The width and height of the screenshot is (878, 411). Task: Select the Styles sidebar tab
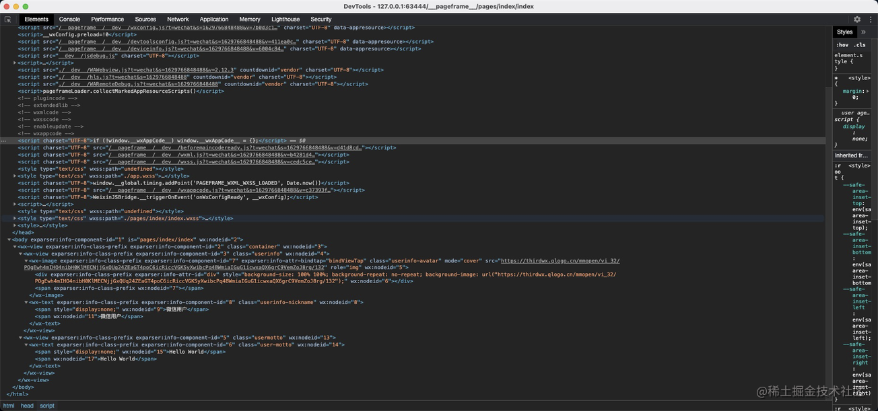(x=845, y=32)
